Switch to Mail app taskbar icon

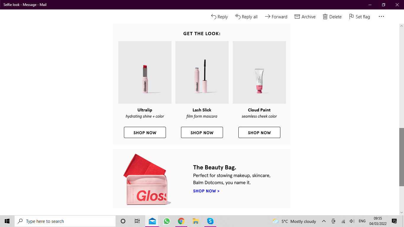tap(152, 221)
